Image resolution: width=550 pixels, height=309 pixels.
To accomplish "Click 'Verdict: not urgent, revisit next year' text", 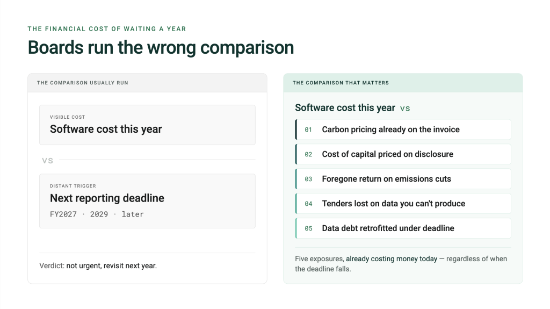I will (98, 266).
